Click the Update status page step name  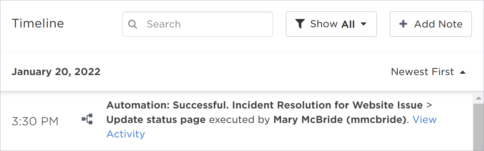pos(156,120)
